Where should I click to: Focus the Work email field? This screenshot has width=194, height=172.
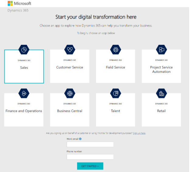90,144
